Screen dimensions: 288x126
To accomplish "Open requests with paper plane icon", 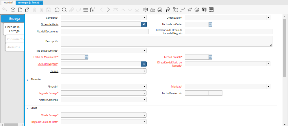I will pos(190,10).
